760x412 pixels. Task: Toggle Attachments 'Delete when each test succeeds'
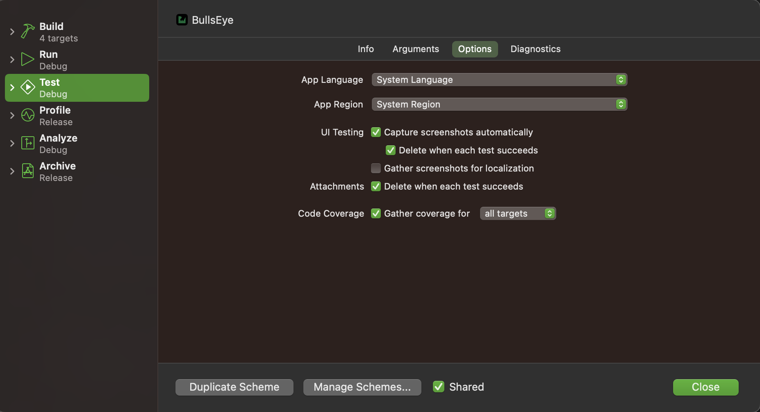click(376, 186)
